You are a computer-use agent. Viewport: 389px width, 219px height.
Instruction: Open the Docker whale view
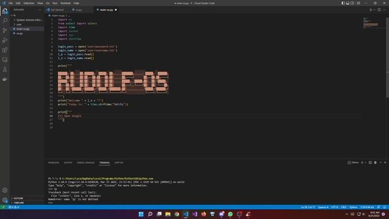point(5,80)
